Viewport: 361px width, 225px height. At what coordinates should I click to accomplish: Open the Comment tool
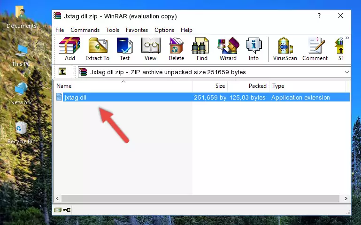click(315, 49)
